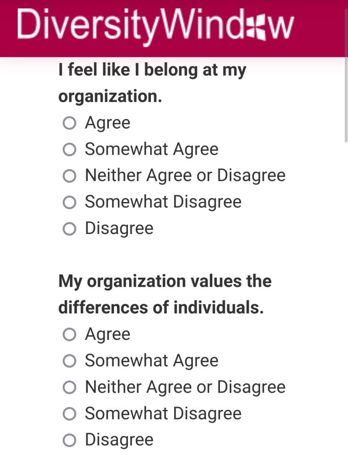
Task: Click 'Somewhat Disagree' label under values question
Action: tap(163, 414)
